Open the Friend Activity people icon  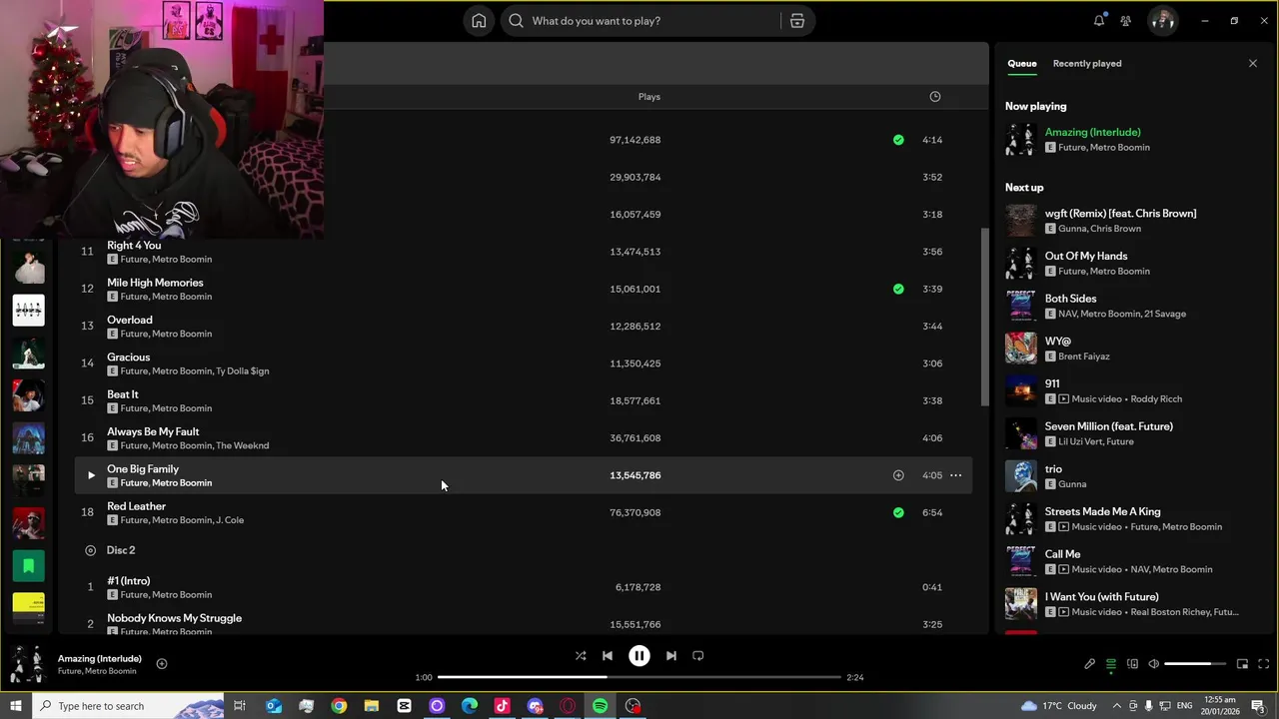(1126, 21)
